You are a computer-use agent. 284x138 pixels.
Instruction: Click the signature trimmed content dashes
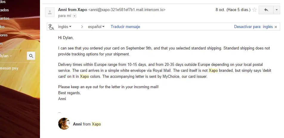click(59, 112)
